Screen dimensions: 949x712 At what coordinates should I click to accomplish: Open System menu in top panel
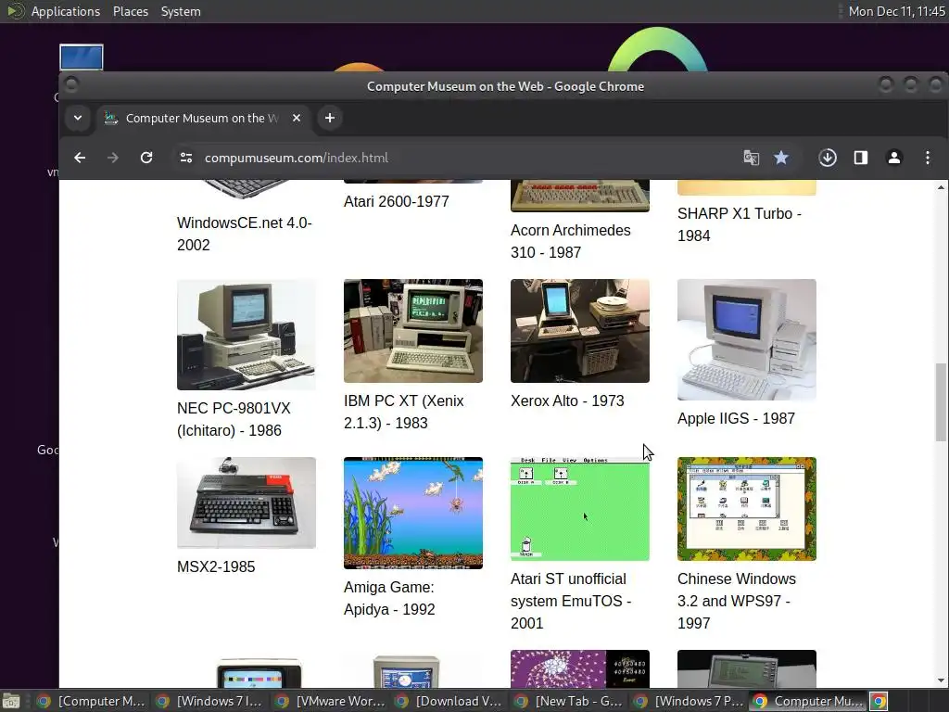181,11
